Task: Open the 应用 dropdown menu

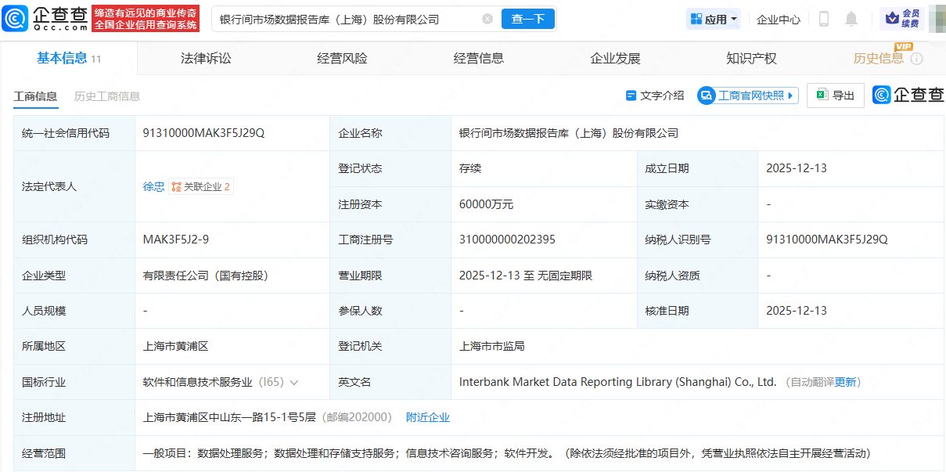Action: pos(713,19)
